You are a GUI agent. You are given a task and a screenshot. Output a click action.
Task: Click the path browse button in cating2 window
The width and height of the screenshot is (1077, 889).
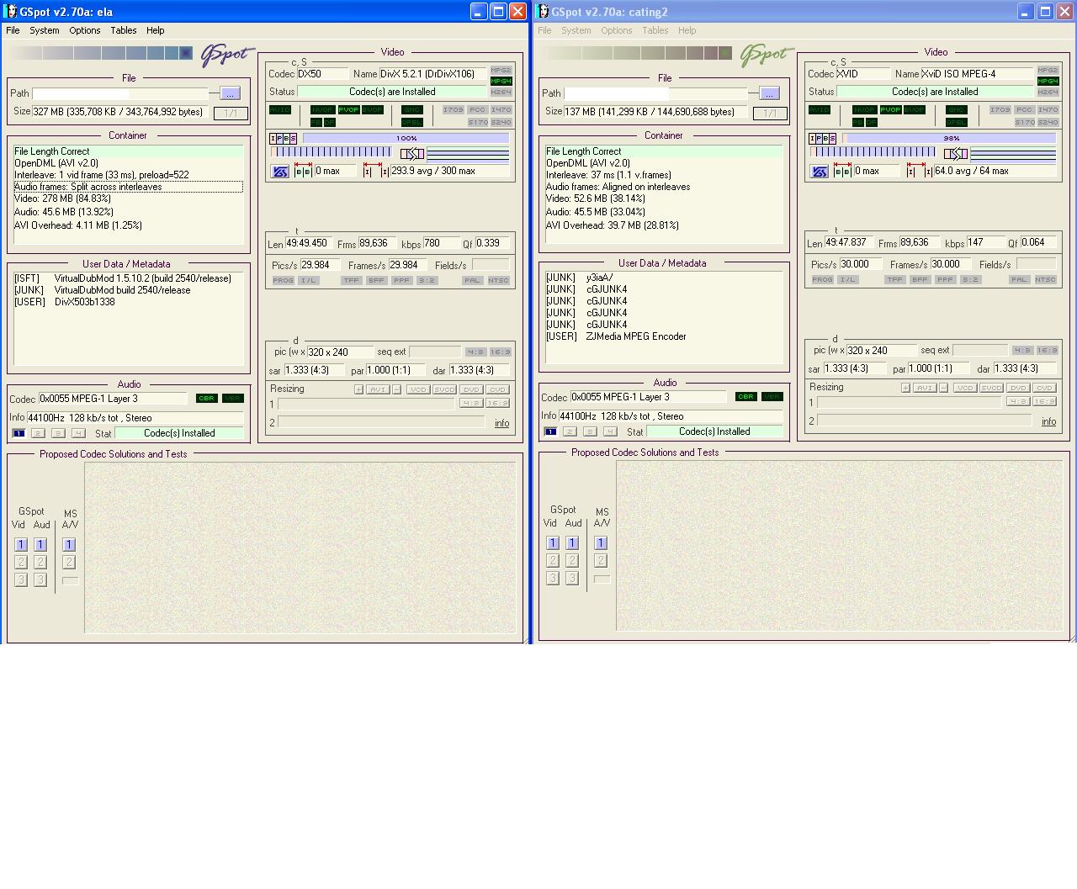click(x=769, y=93)
